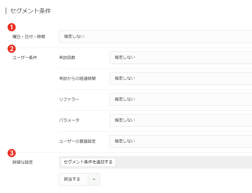Image resolution: width=252 pixels, height=193 pixels.
Task: Open the 曜日・日付・時間 dropdown
Action: tap(155, 37)
